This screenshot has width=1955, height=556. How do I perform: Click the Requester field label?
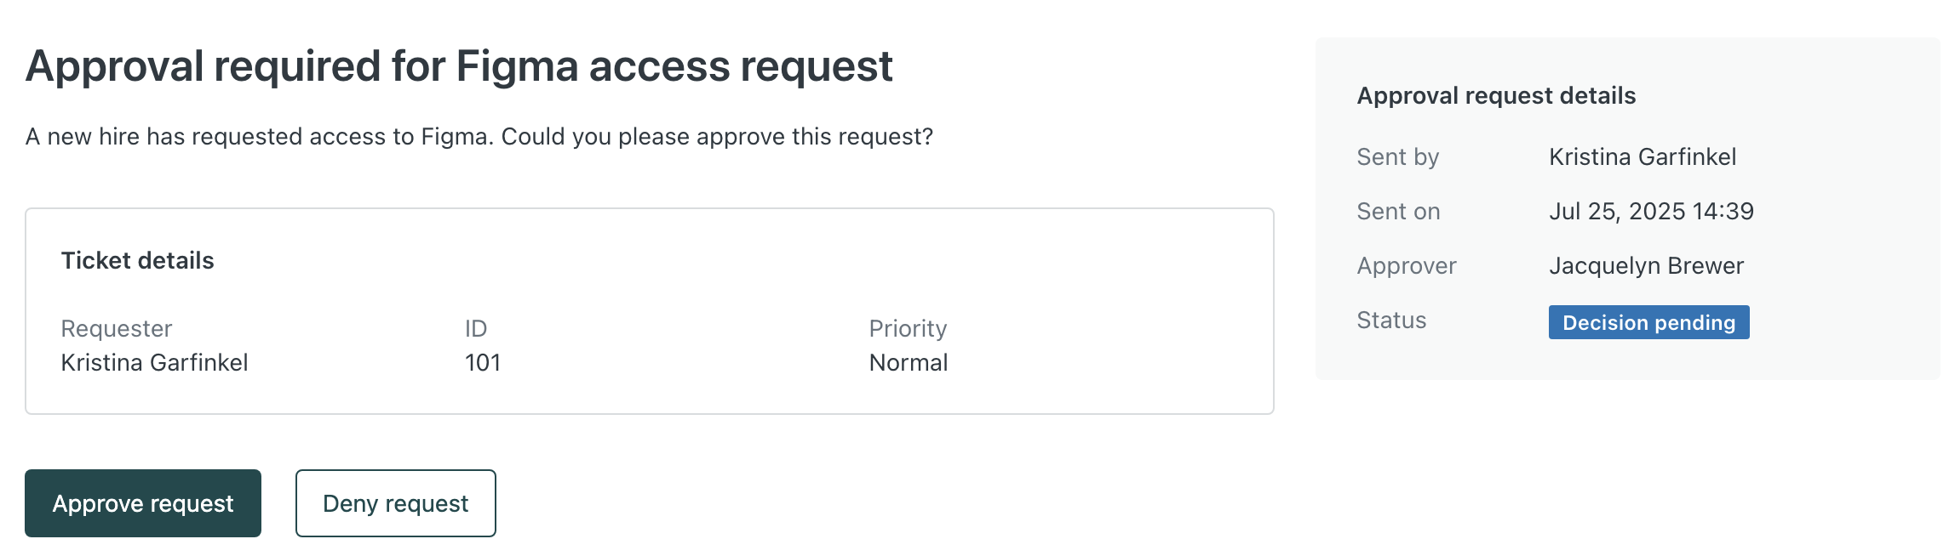click(117, 328)
